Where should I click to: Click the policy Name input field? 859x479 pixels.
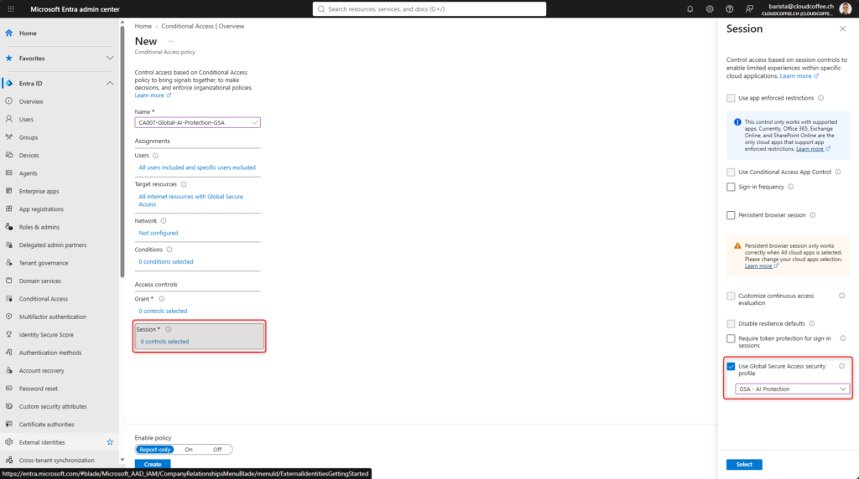198,122
